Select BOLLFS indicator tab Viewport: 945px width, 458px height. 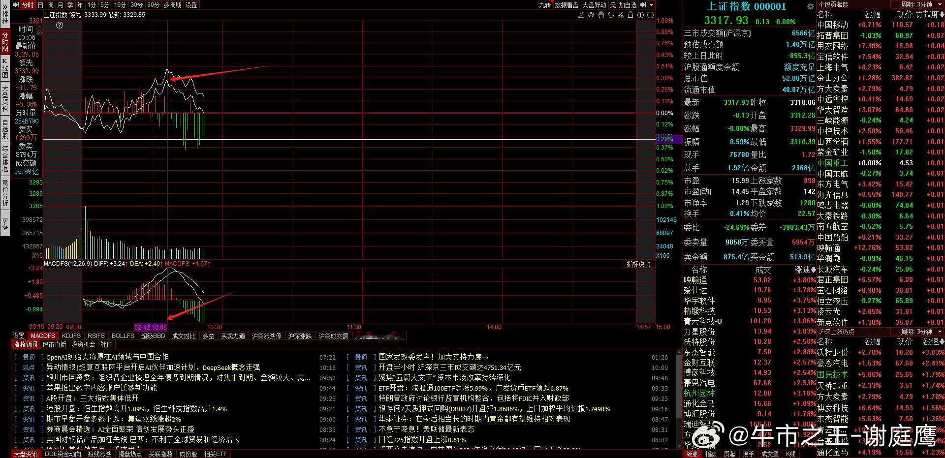coord(123,336)
